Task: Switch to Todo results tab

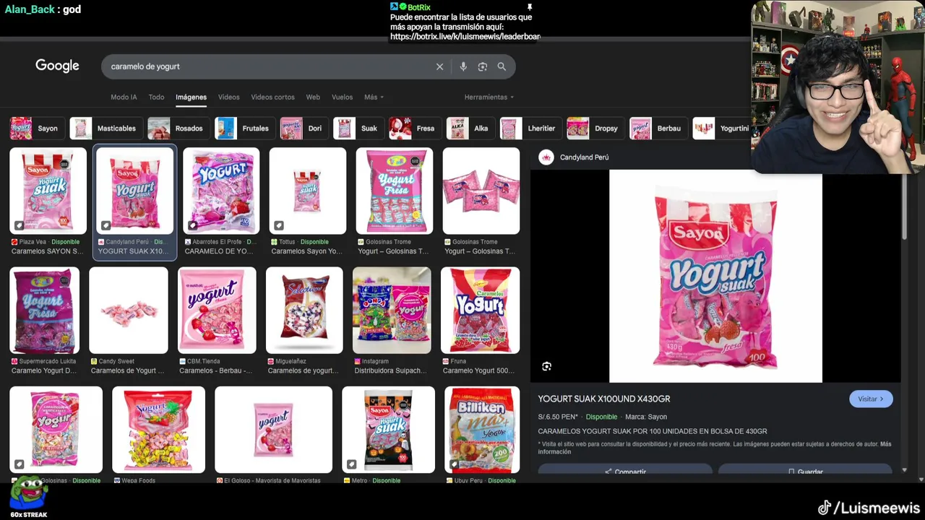Action: pos(156,97)
